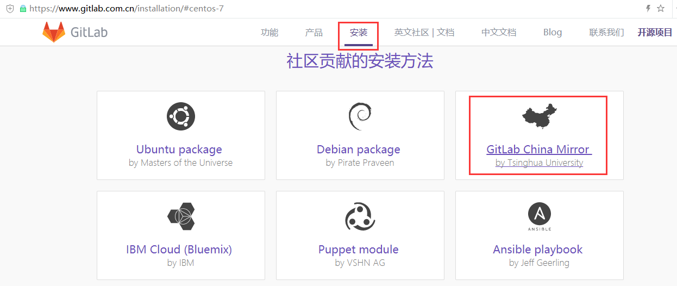Open the 中文文档 menu item
The image size is (677, 286).
click(x=499, y=32)
